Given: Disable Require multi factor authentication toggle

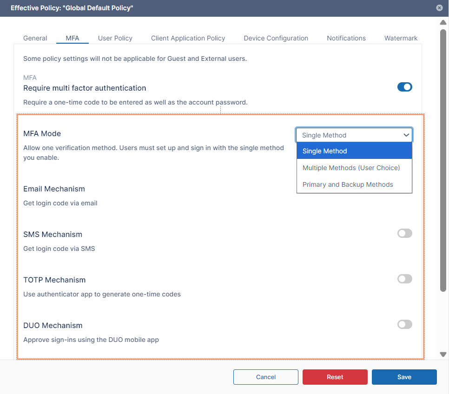Looking at the screenshot, I should click(x=404, y=87).
